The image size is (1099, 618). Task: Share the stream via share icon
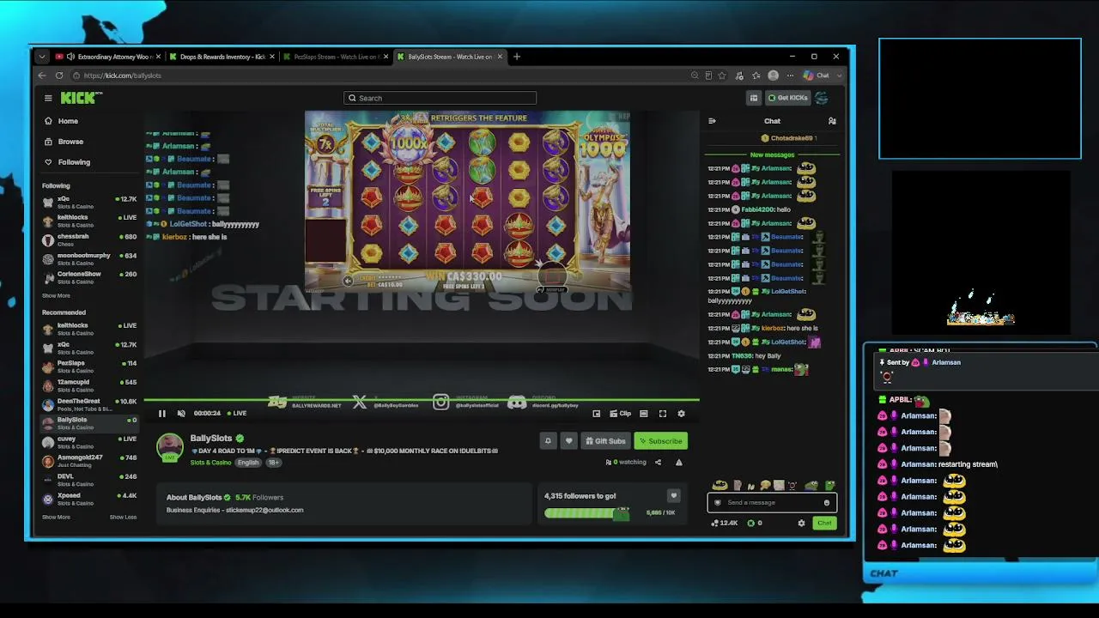(658, 463)
